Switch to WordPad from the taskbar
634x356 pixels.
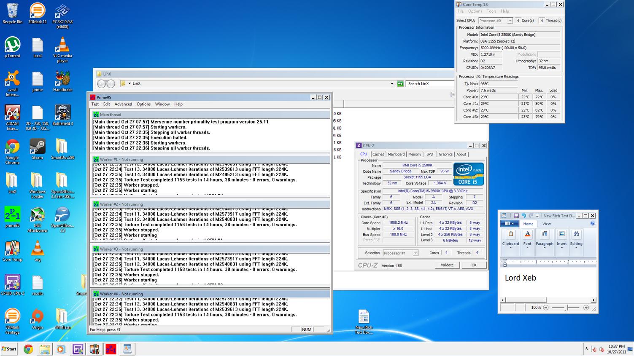click(x=127, y=349)
